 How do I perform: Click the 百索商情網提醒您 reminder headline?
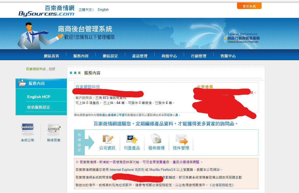click(166, 124)
